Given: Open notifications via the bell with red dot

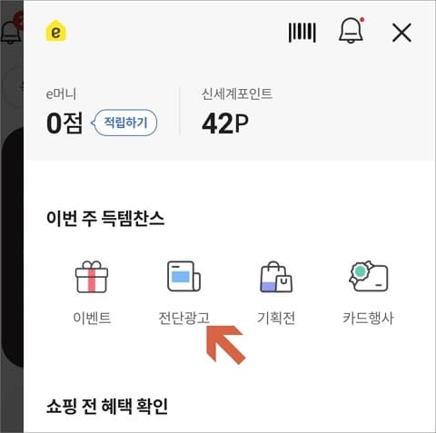Looking at the screenshot, I should click(352, 30).
